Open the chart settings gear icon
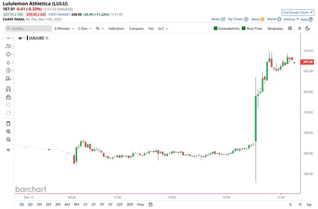Viewport: 318px width, 209px height. pos(290,29)
